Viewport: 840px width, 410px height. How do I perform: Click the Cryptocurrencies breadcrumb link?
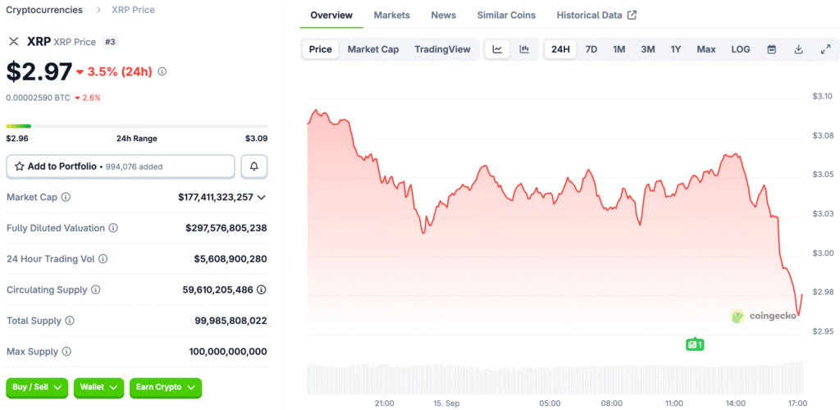[44, 10]
